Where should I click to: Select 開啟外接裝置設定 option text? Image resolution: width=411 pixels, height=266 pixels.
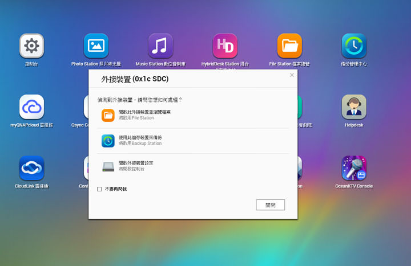[x=135, y=163]
